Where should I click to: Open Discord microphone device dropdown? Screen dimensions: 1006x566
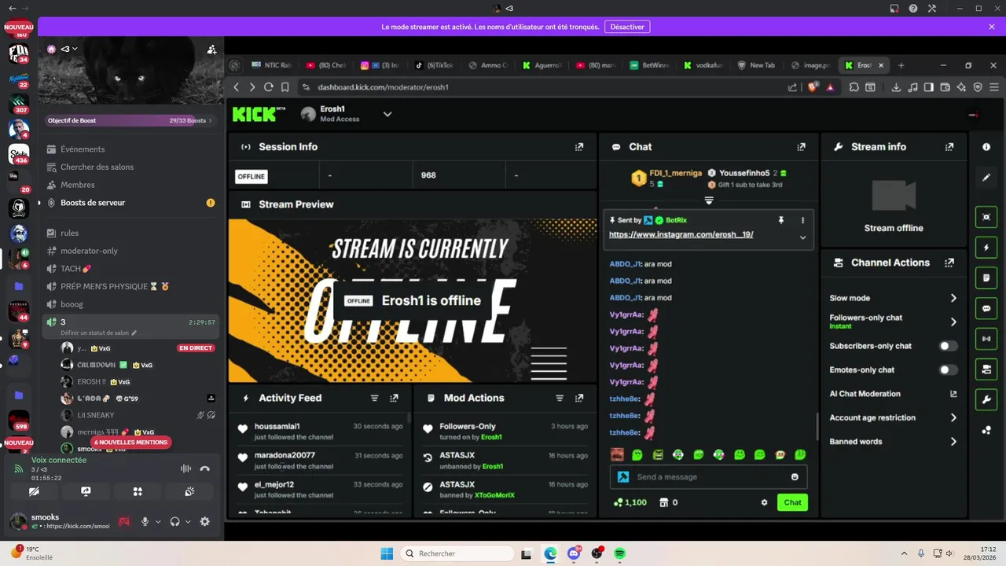pos(158,521)
